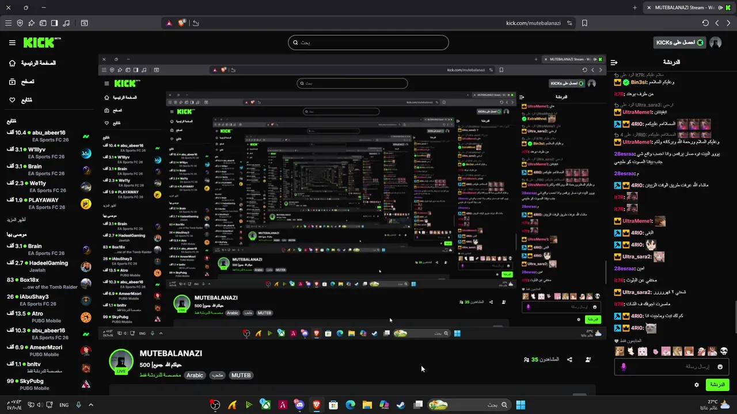The width and height of the screenshot is (737, 414).
Task: Click the إرسال رسالة message field
Action: 672,366
